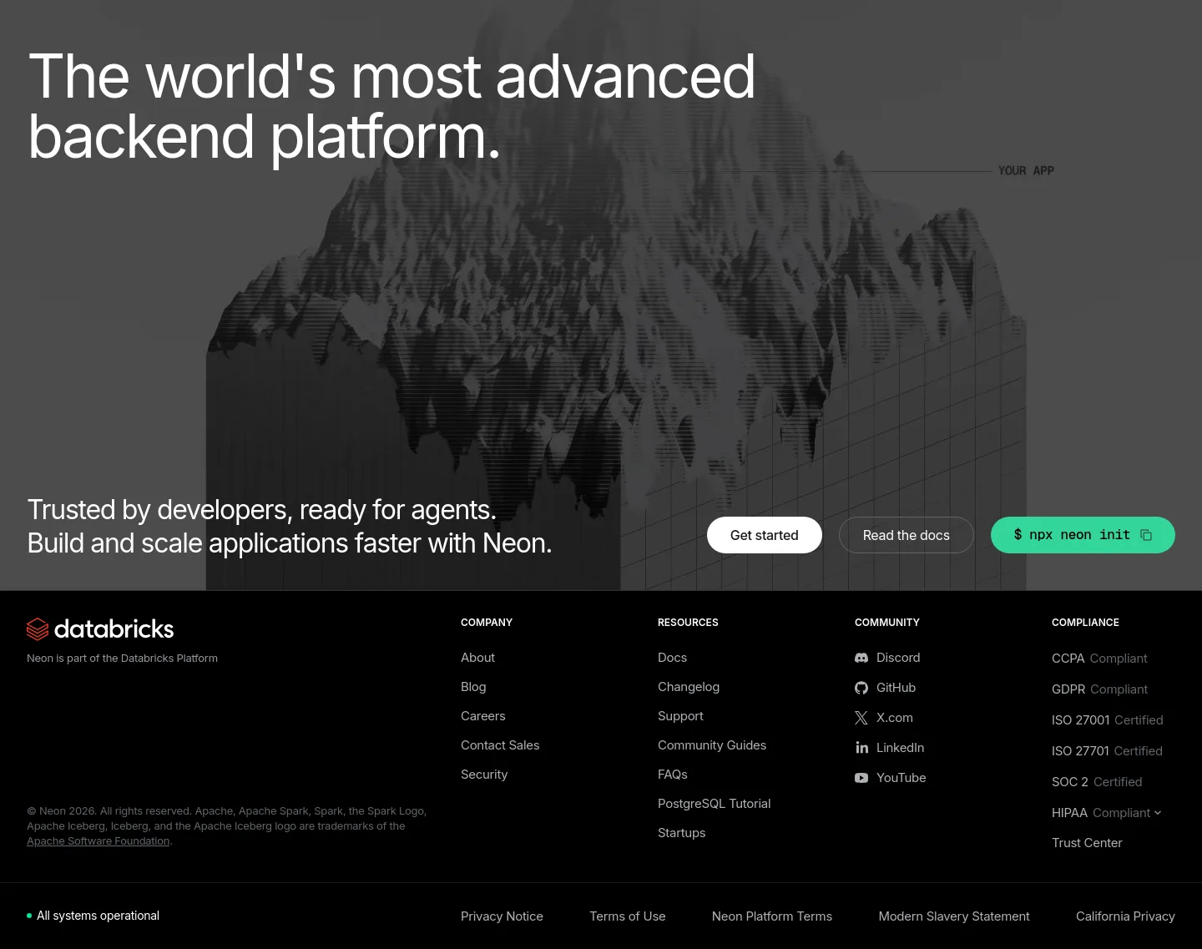Open the X.com logo icon
1202x949 pixels.
pyautogui.click(x=861, y=718)
